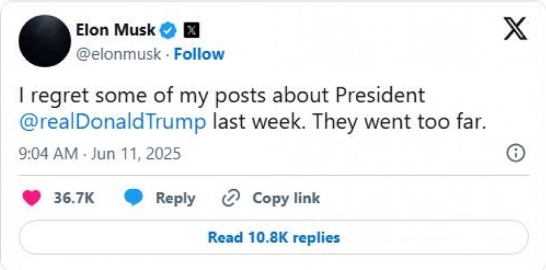Click the blue verified checkmark badge
Screen dimensions: 546x270
168,31
